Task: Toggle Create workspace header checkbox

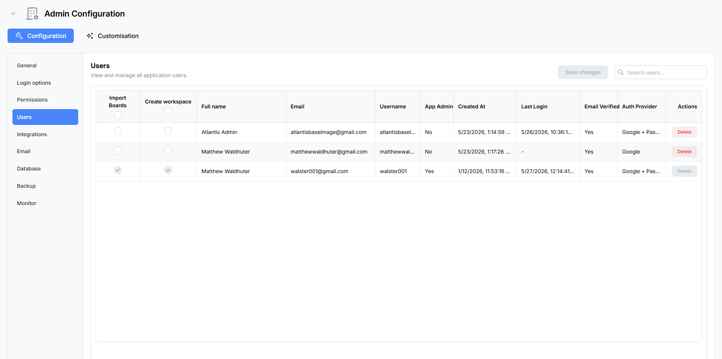Action: (x=168, y=111)
